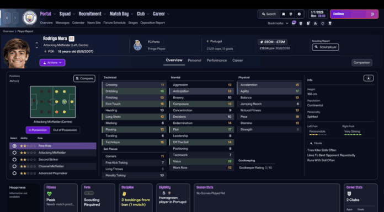This screenshot has height=212, width=384.
Task: Click the Free Role star rating
Action: (28, 146)
